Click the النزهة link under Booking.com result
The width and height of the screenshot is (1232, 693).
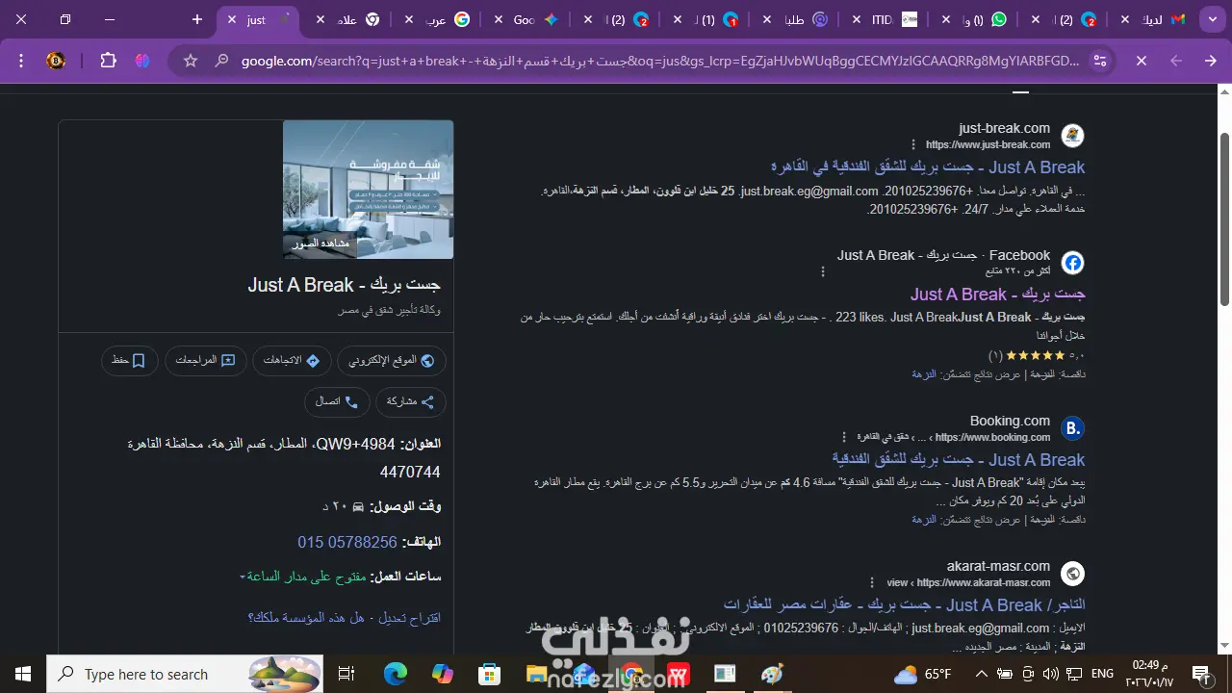tap(924, 520)
